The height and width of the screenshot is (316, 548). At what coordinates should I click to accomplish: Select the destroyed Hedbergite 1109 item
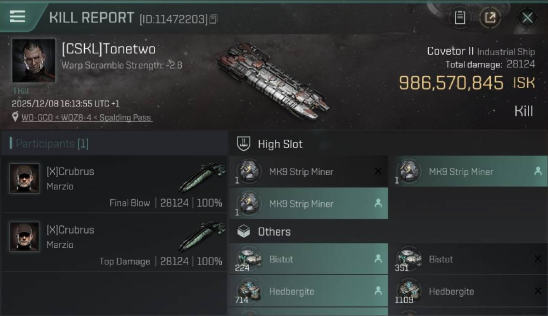(468, 291)
